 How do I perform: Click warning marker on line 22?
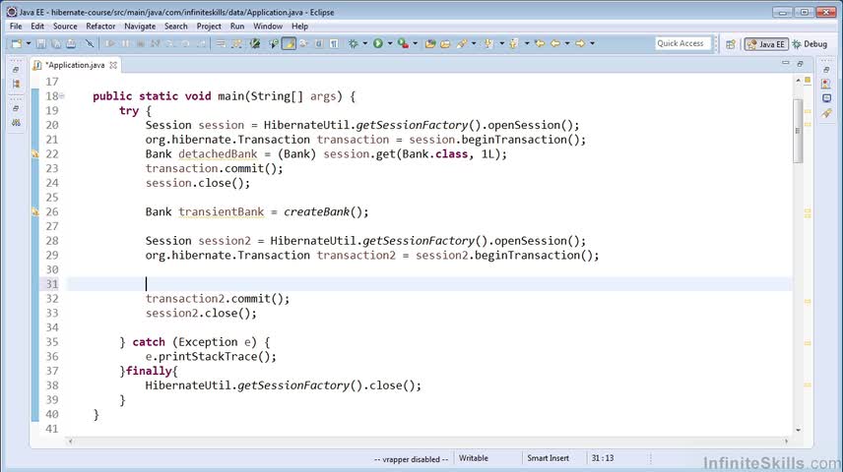[x=34, y=154]
